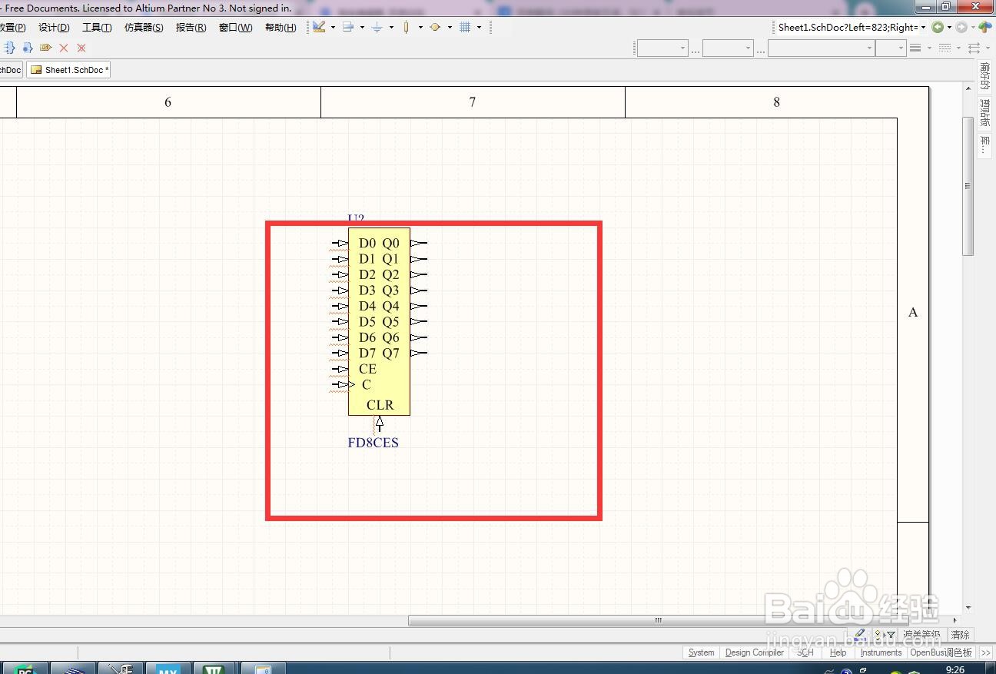This screenshot has width=996, height=674.
Task: Click the power sources ground icon
Action: pyautogui.click(x=377, y=27)
